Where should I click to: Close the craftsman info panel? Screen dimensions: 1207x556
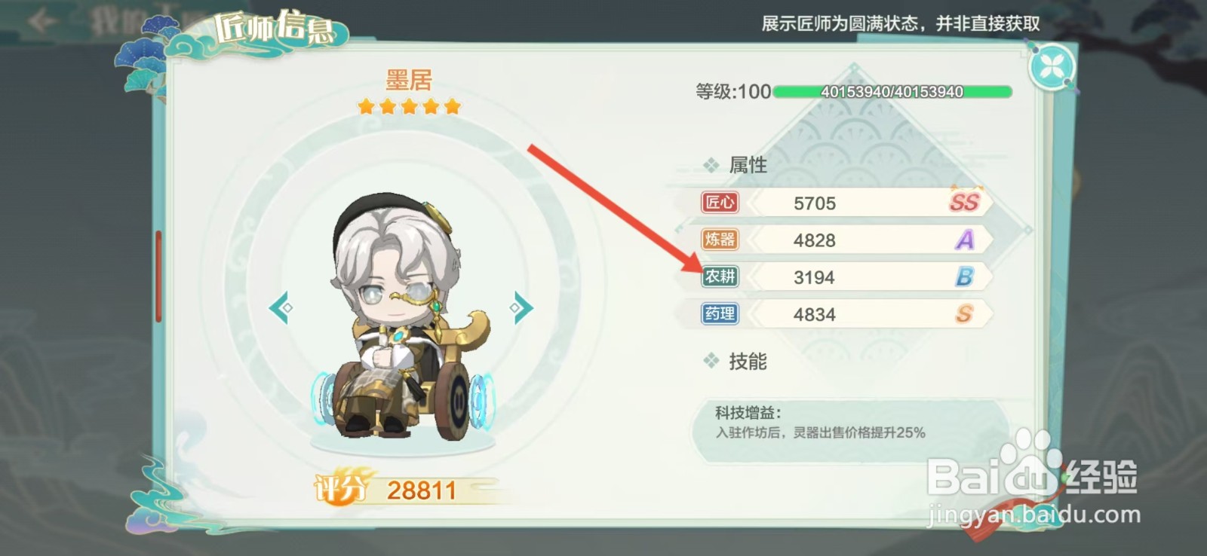tap(1052, 68)
